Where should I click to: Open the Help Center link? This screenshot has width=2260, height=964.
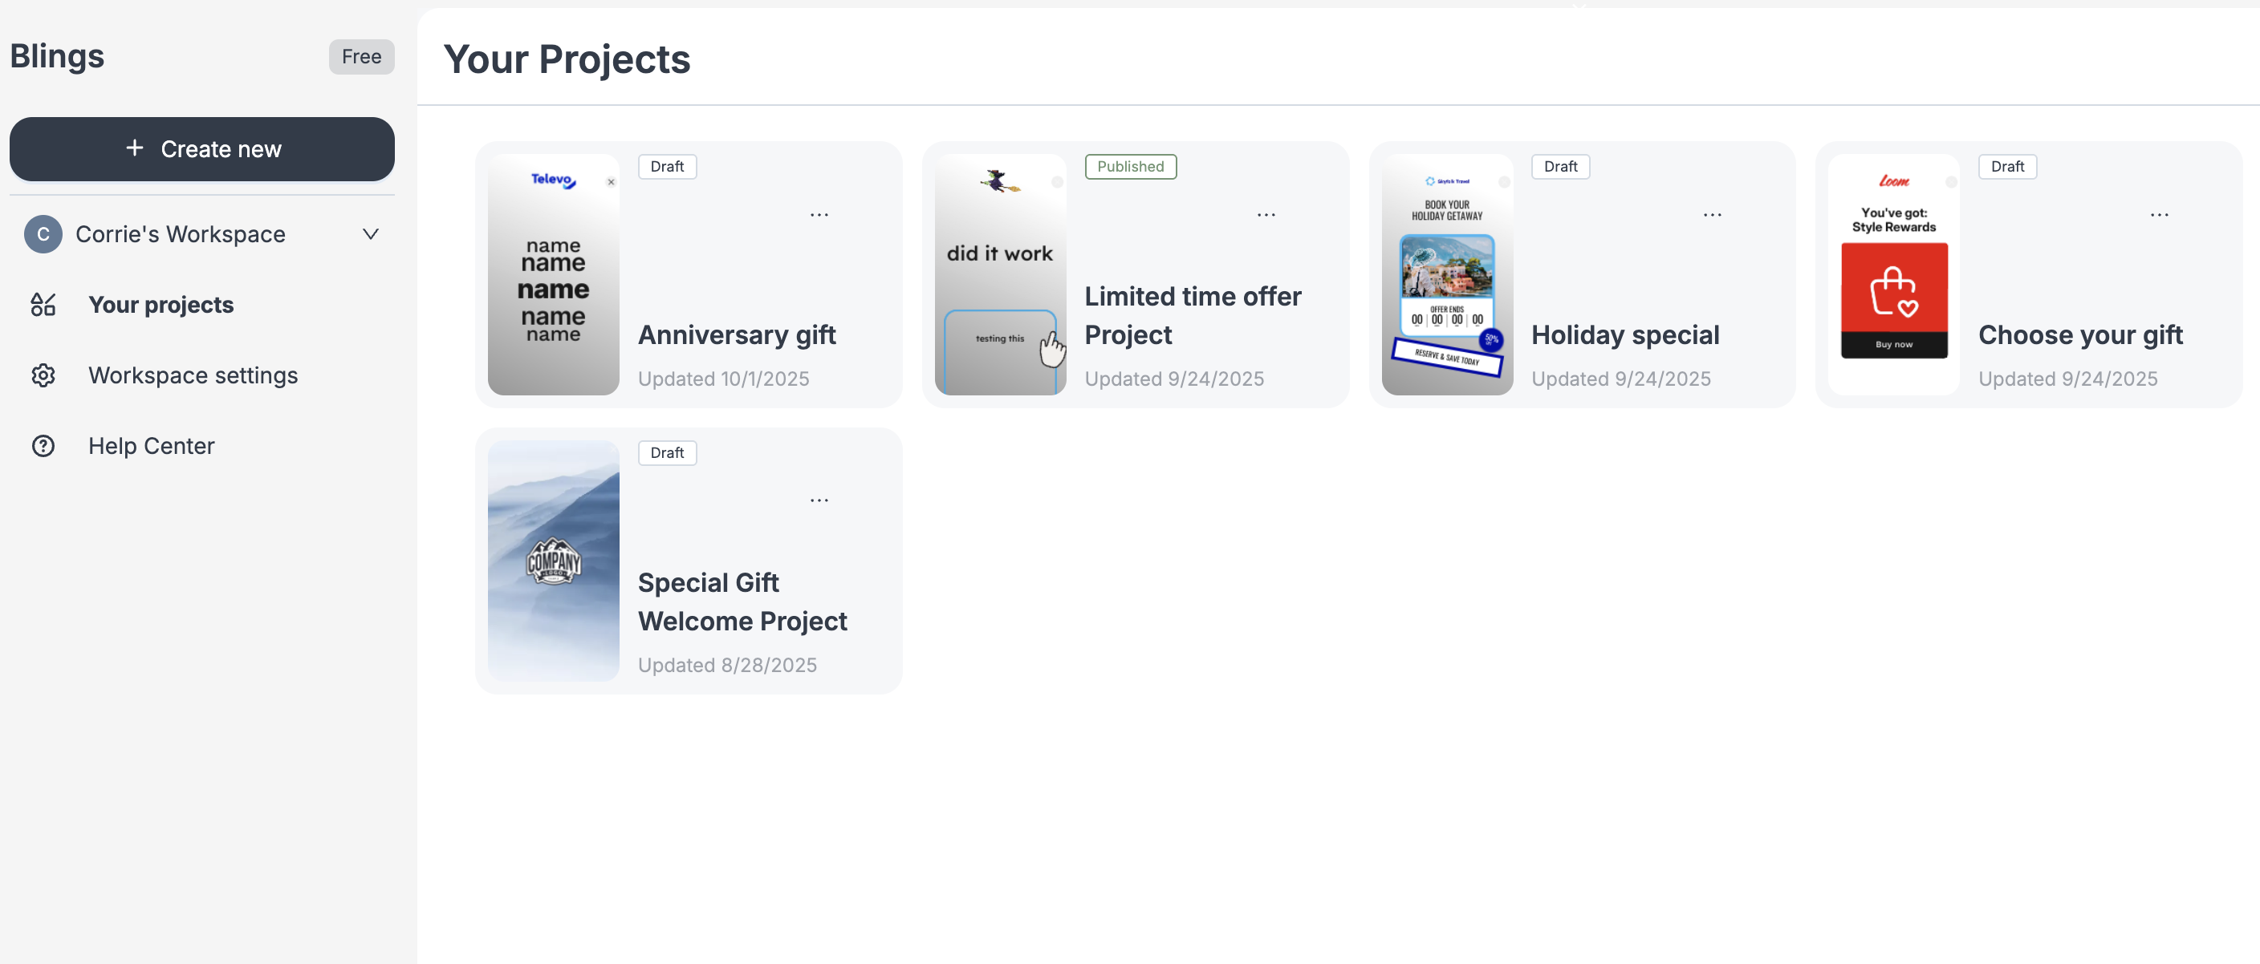coord(151,446)
